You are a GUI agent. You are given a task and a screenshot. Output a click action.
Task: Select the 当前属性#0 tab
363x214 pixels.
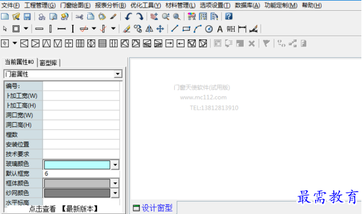tap(19, 62)
